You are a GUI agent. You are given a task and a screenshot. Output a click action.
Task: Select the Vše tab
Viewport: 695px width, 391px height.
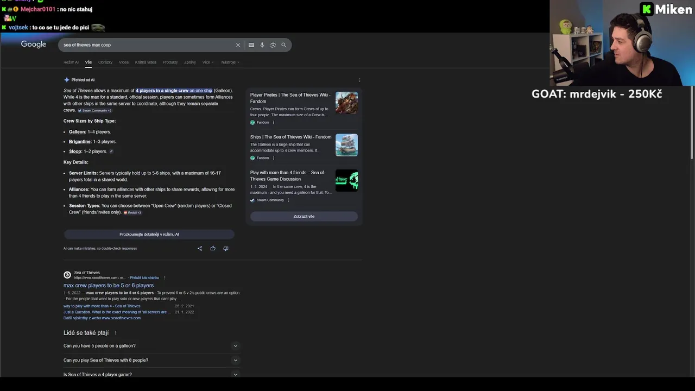pos(89,62)
